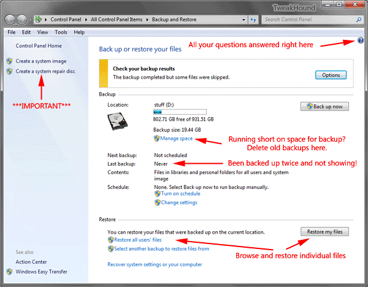Viewport: 368px width, 287px height.
Task: Open the recent pages dropdown beside nav arrows
Action: pos(30,20)
